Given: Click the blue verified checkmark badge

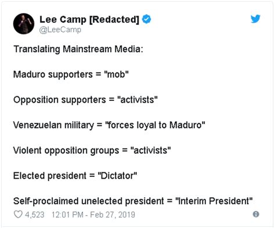Looking at the screenshot, I should click(146, 19).
